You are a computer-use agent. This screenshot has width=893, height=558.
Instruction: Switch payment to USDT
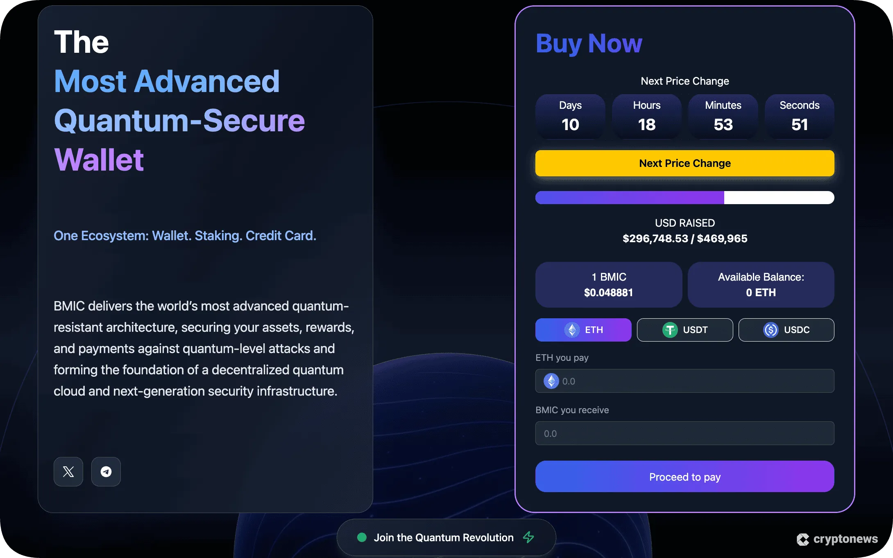pos(685,330)
